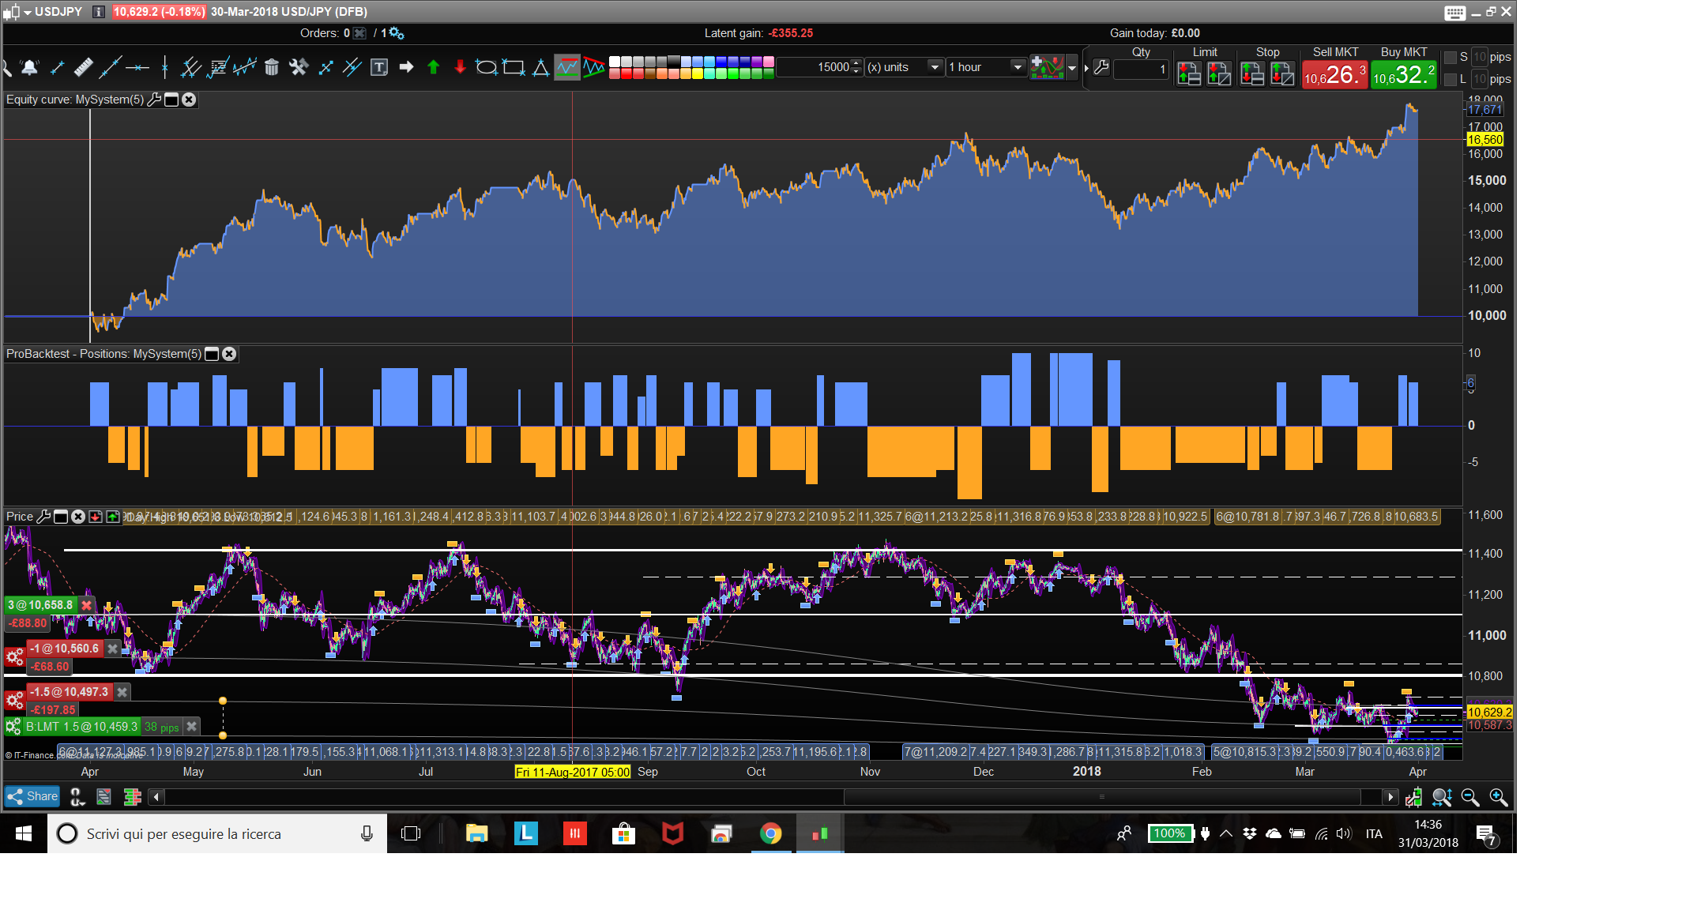Image resolution: width=1697 pixels, height=910 pixels.
Task: Select the triangle drawing tool
Action: click(540, 67)
